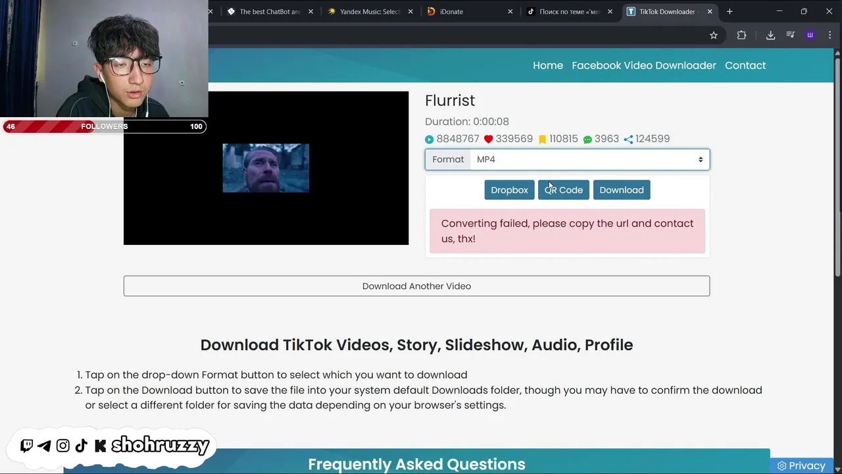Click the Telegram icon in streamer overlay
Viewport: 842px width, 474px height.
(x=44, y=446)
